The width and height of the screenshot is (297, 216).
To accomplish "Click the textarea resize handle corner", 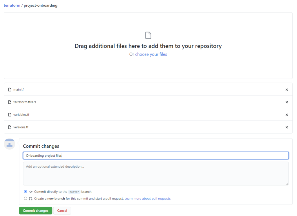I will click(x=287, y=184).
